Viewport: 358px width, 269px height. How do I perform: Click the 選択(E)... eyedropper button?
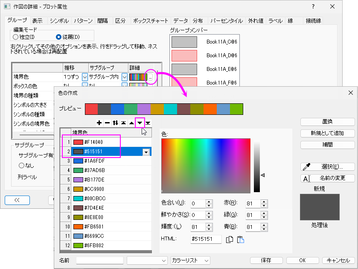[327, 167]
